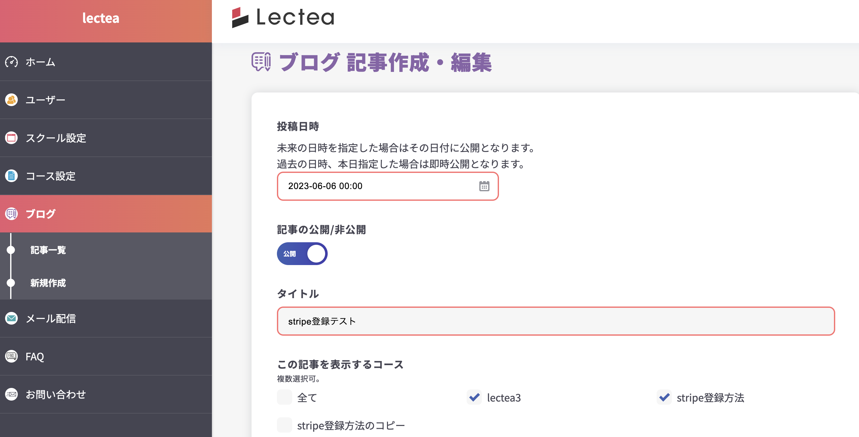Click the home dashboard gauge icon

(x=11, y=62)
